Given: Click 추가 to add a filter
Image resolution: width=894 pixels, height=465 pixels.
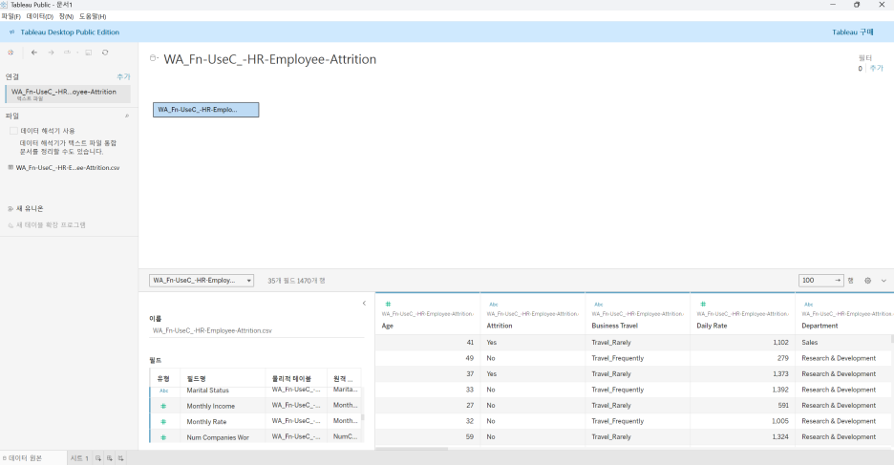Looking at the screenshot, I should point(876,68).
